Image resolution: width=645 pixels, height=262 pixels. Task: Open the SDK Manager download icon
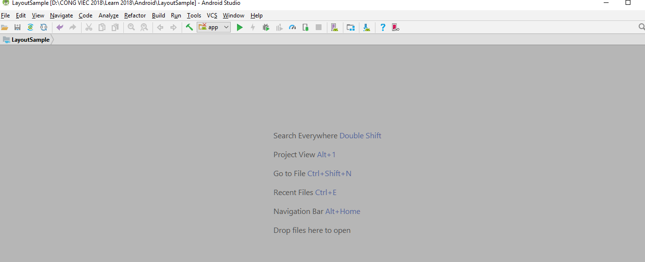click(367, 28)
